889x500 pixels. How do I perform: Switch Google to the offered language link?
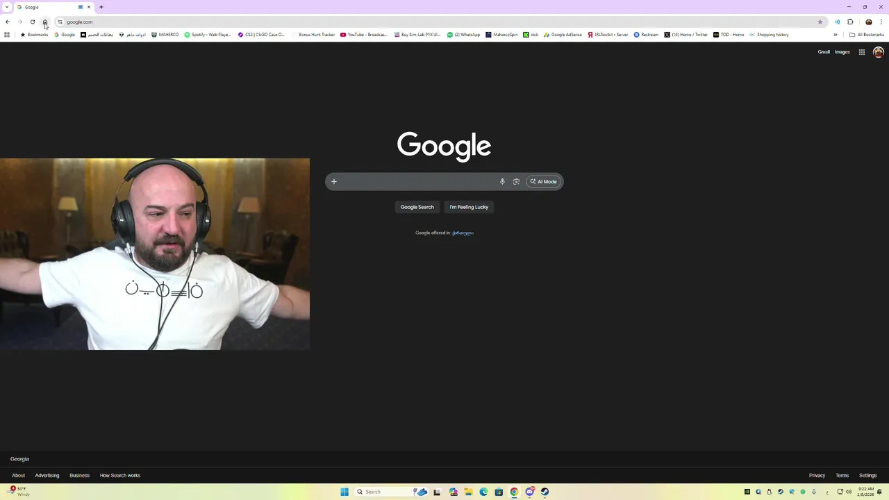coord(463,233)
